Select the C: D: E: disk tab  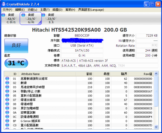(x=10, y=18)
